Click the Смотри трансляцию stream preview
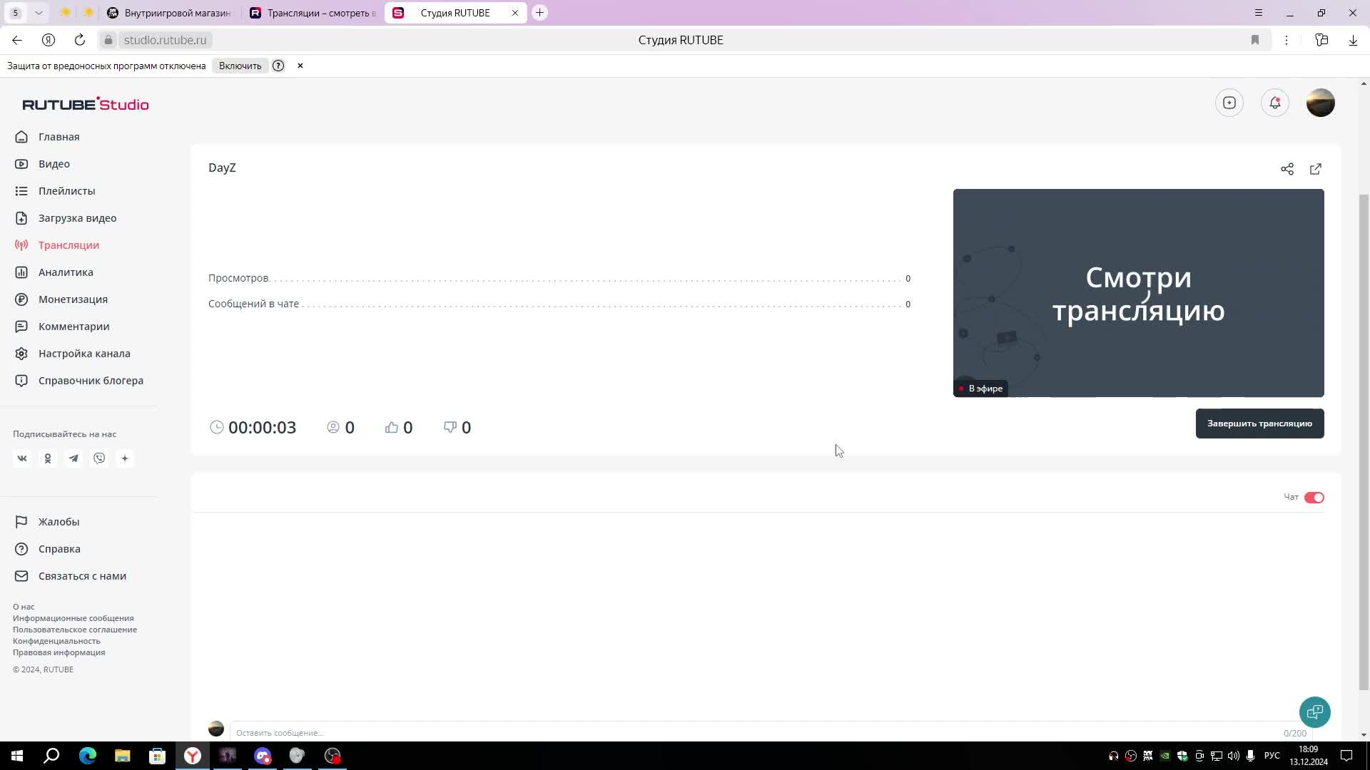The image size is (1370, 770). click(x=1138, y=292)
